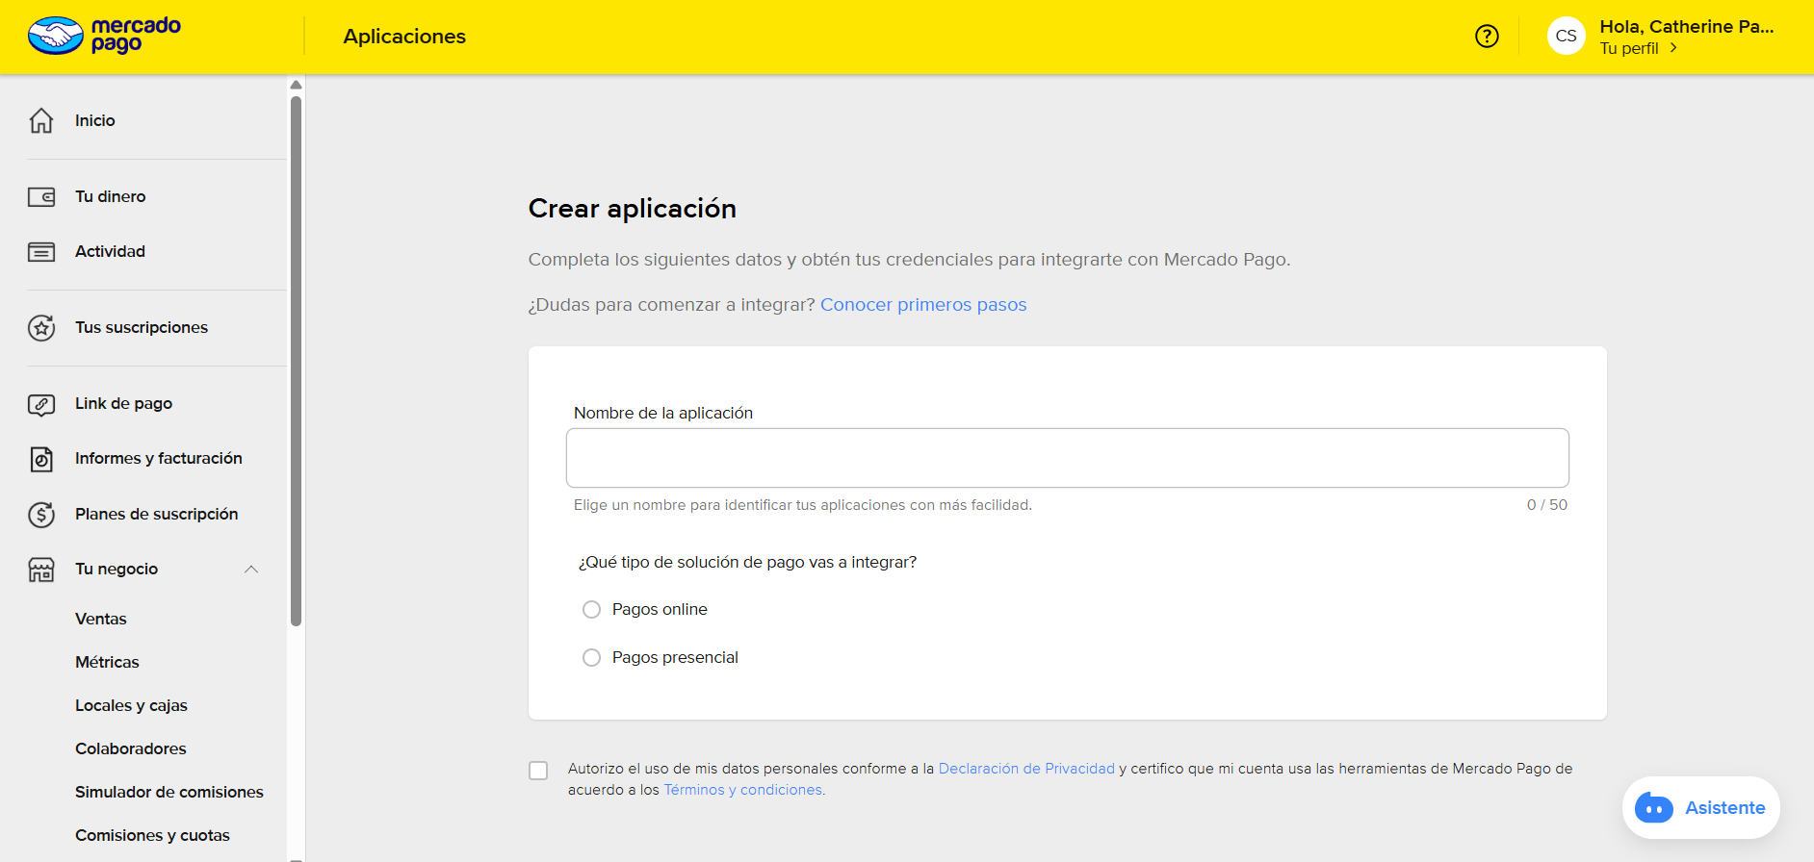Select the Pagos presencial radio button
Screen dimensions: 1814x862
coord(591,658)
